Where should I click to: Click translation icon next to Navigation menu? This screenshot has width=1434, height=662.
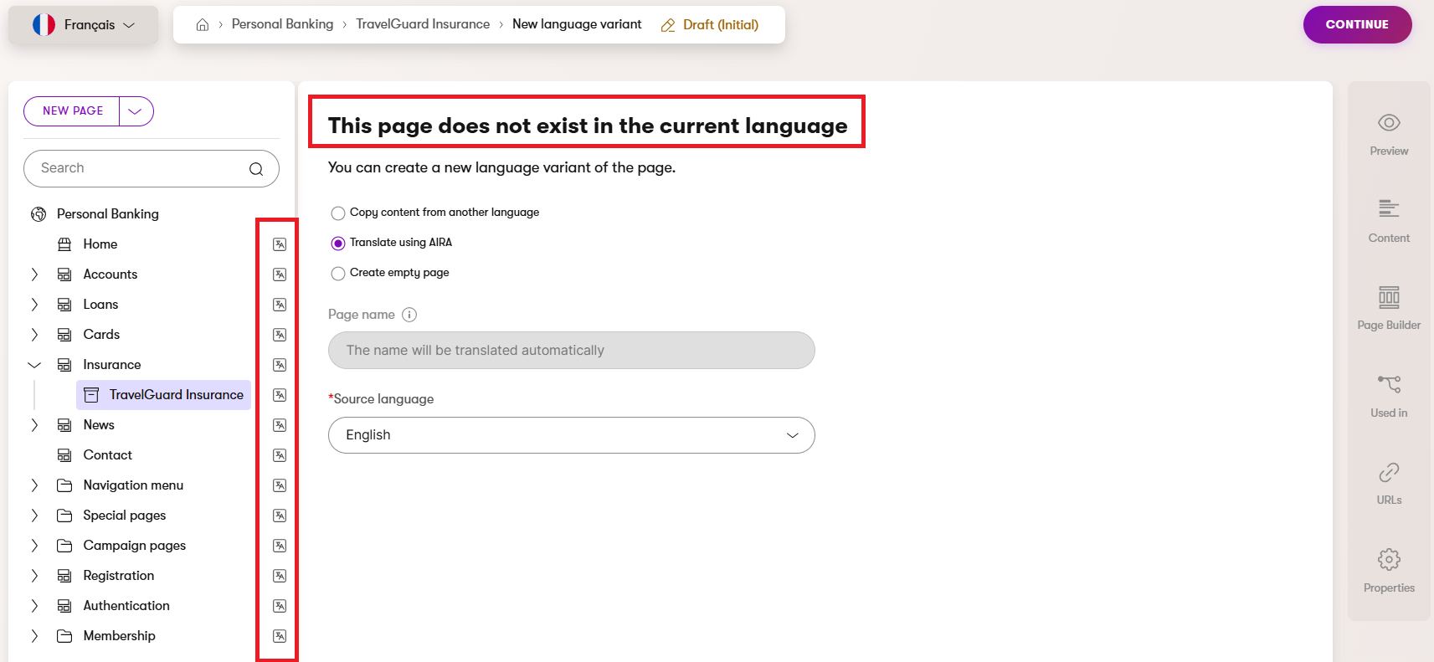point(280,485)
